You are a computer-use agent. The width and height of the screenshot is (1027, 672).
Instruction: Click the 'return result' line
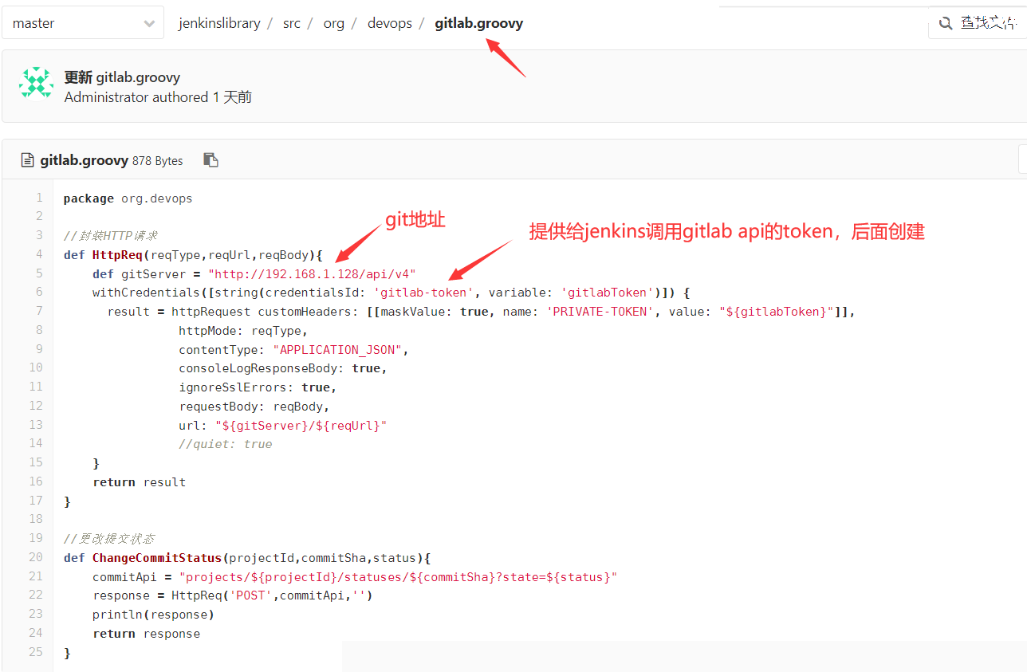pos(139,482)
